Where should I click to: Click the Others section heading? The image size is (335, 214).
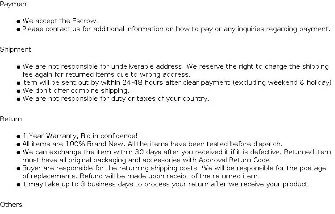click(x=11, y=205)
